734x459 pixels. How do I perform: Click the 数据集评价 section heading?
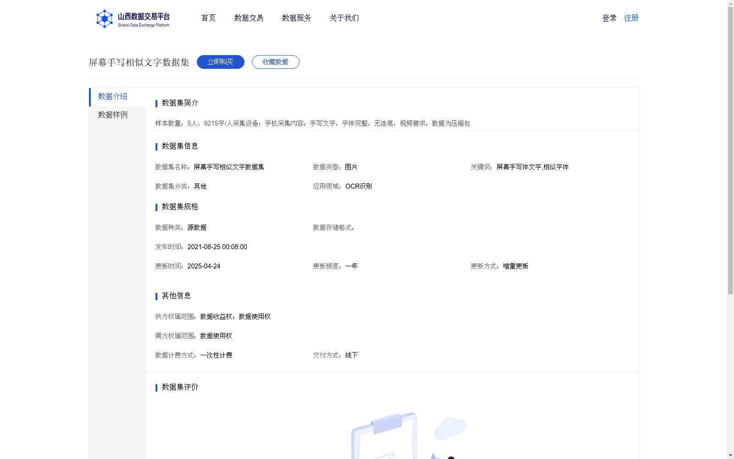180,387
